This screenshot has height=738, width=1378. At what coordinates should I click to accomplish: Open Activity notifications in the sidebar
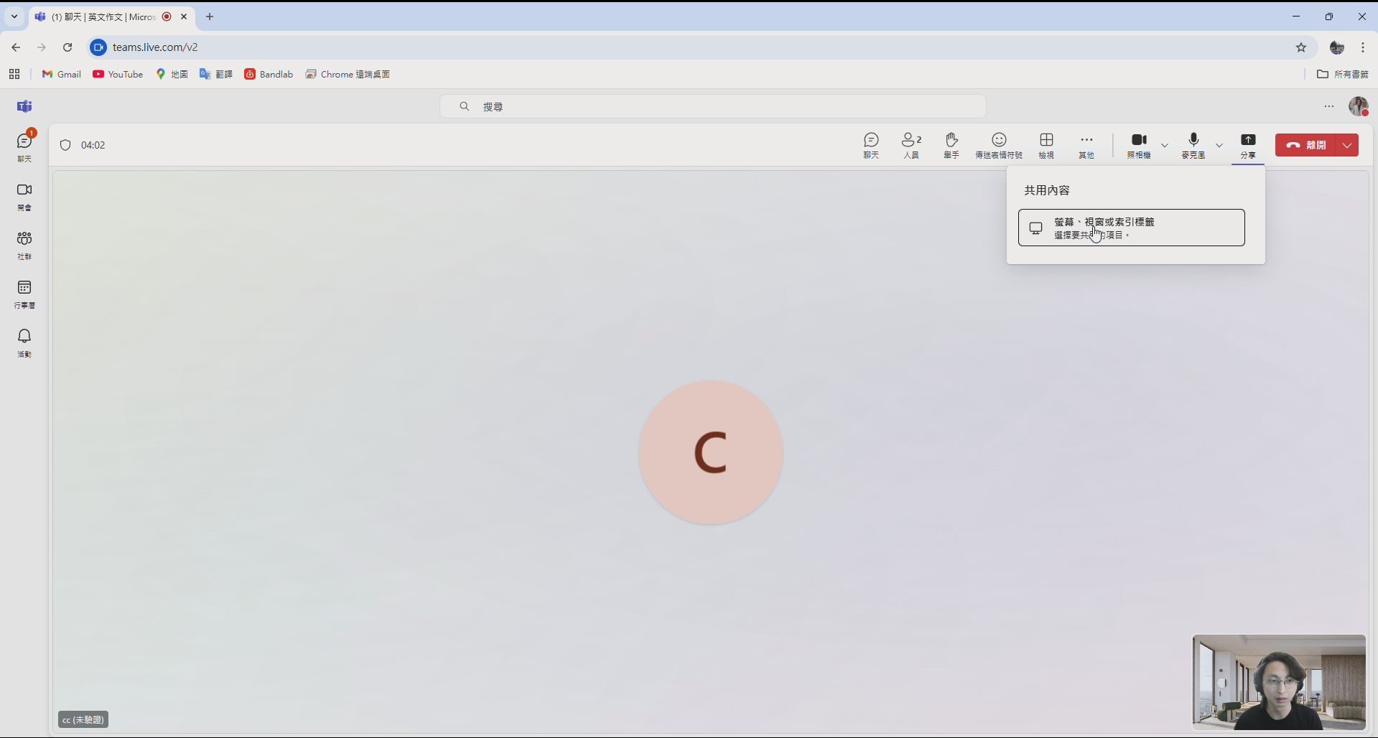(24, 342)
